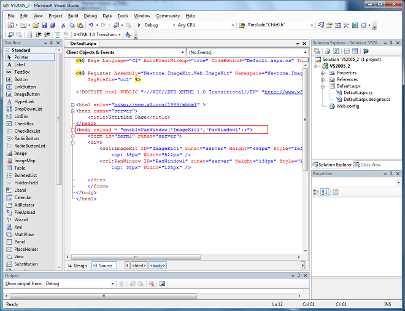Image resolution: width=405 pixels, height=311 pixels.
Task: Pin the Toolbox panel with auto-hide pushpin
Action: point(52,42)
